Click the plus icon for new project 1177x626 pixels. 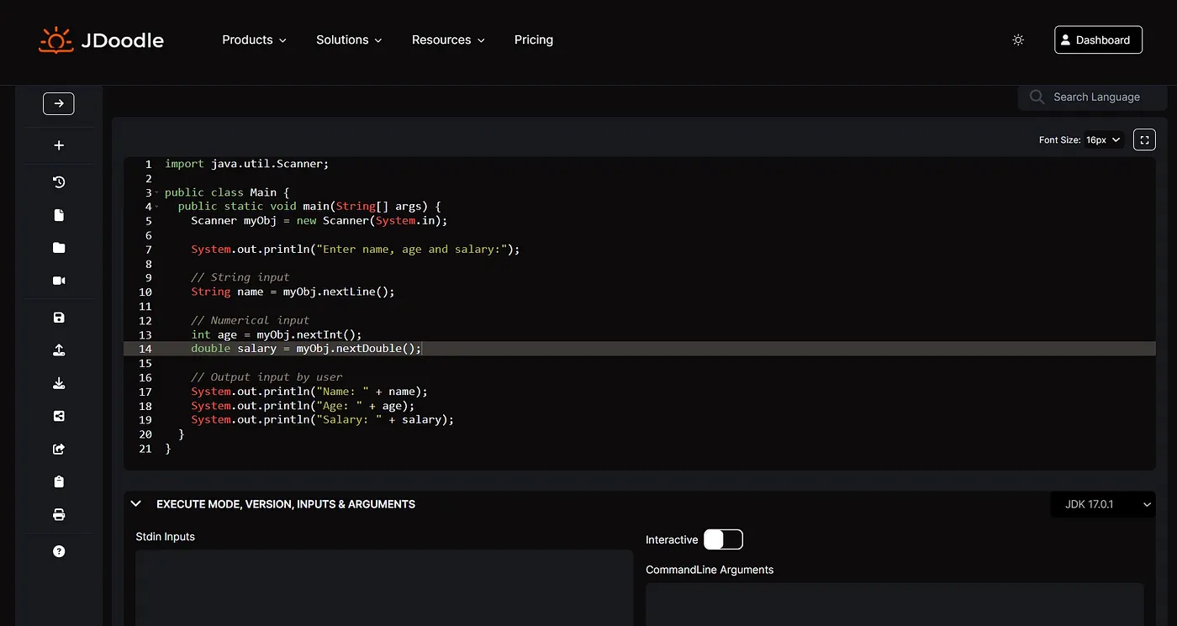59,145
